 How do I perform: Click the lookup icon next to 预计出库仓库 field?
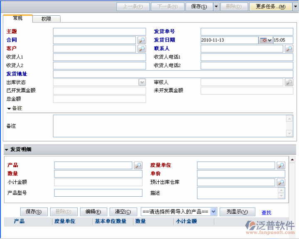[281, 183]
